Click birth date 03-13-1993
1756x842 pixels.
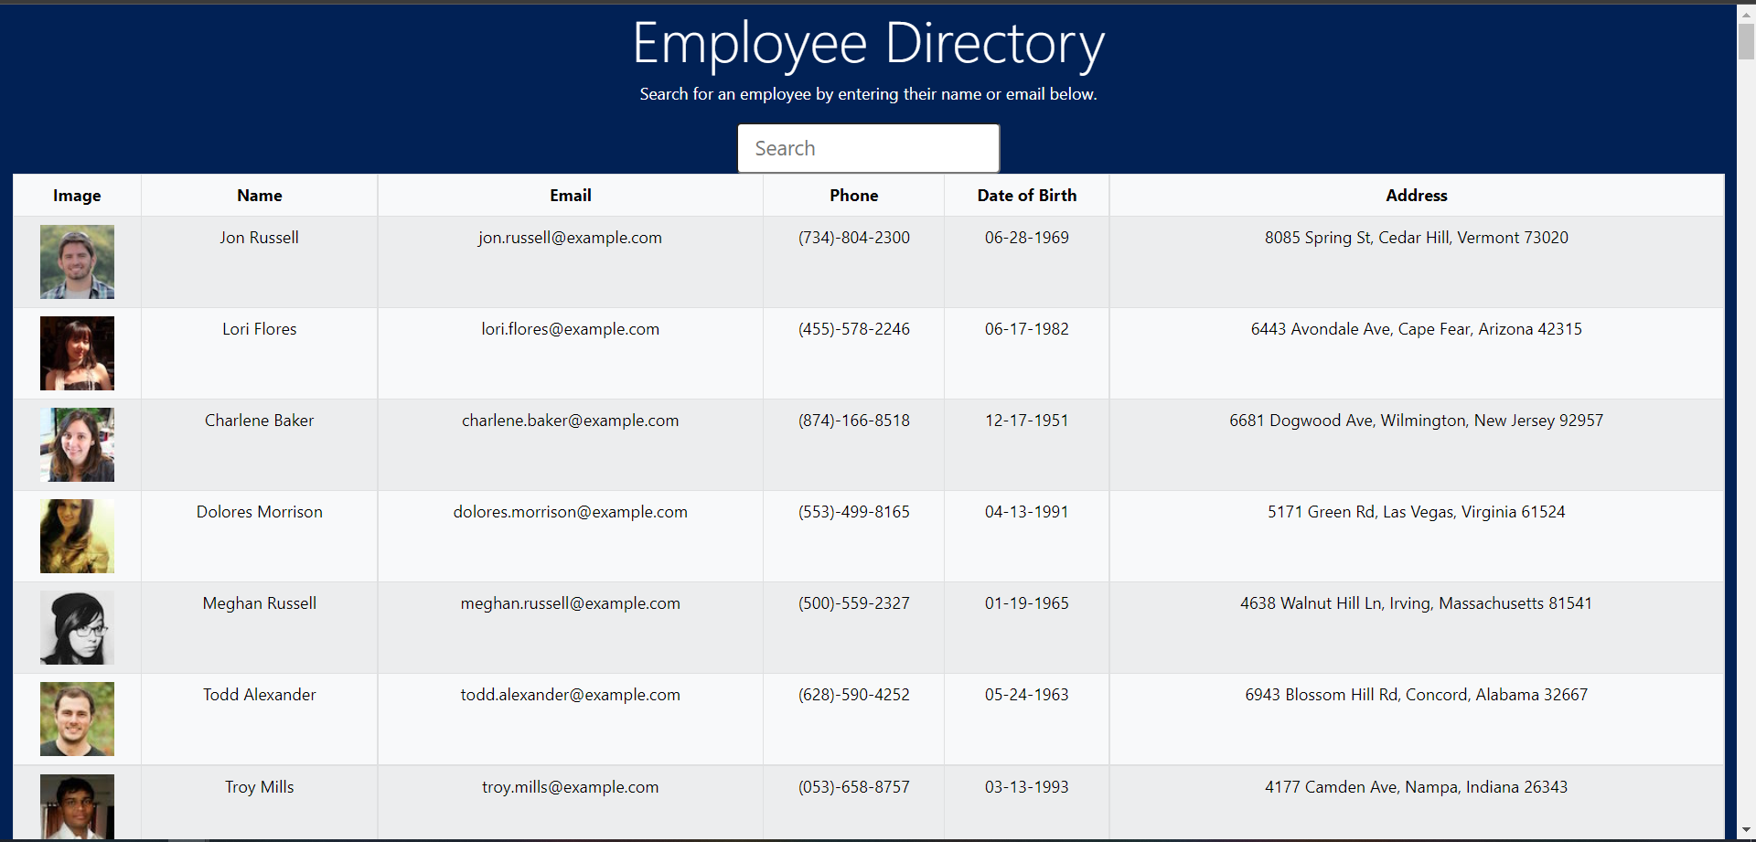pos(1027,787)
